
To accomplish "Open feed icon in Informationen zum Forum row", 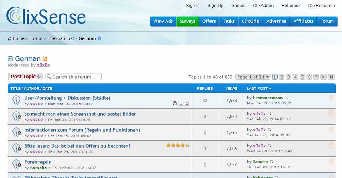I will tap(331, 130).
